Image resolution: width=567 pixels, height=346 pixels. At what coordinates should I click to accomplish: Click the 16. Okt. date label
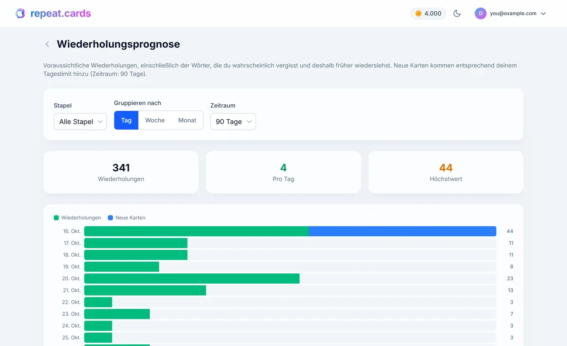pyautogui.click(x=72, y=231)
